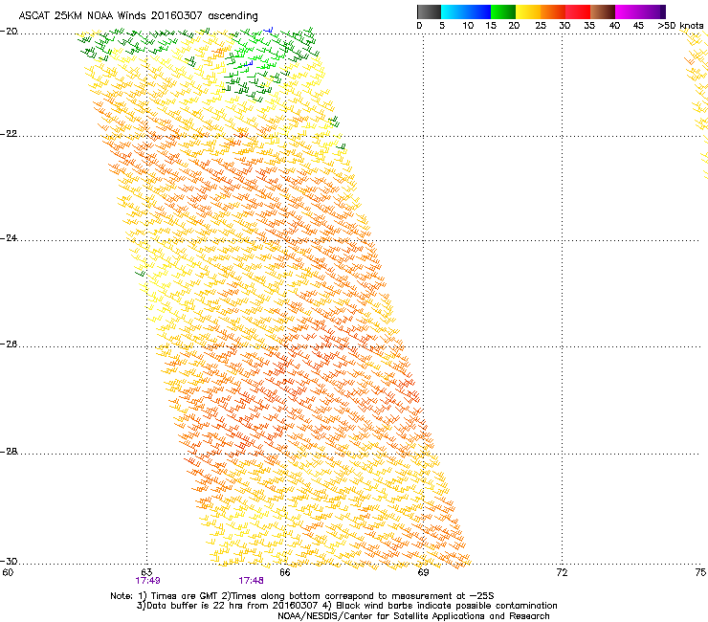Click the '69' longitude label
Viewport: 708px width, 622px height.
click(x=423, y=572)
